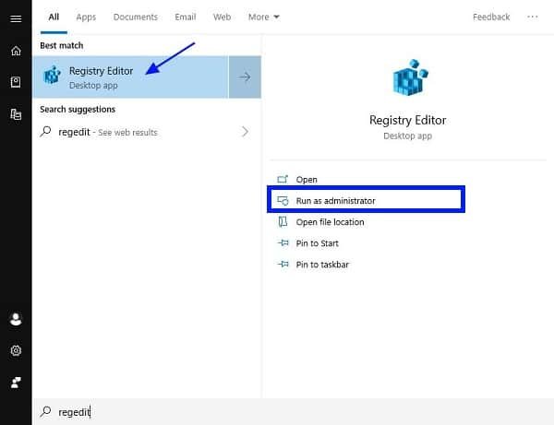Open Settings gear in sidebar
Image resolution: width=554 pixels, height=425 pixels.
[x=16, y=350]
